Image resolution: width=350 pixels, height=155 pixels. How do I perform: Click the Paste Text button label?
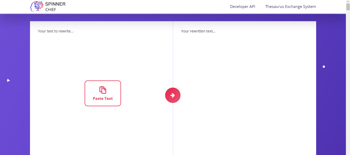[x=103, y=99]
